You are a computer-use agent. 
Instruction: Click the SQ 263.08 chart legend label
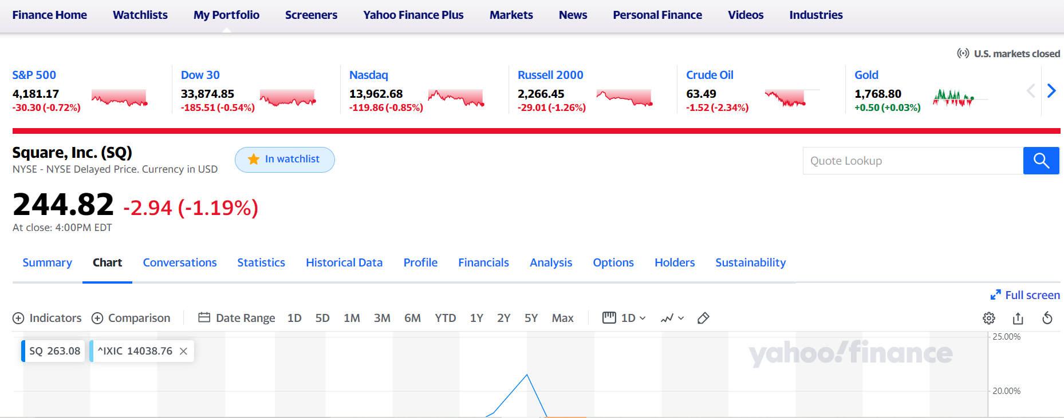tap(54, 351)
